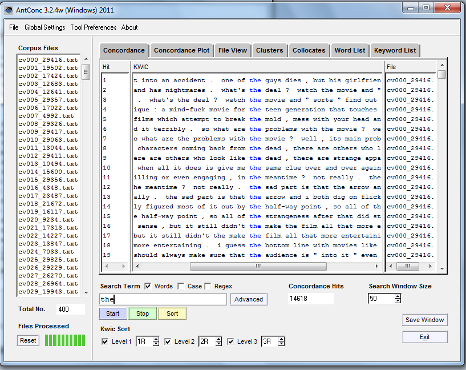
Task: Toggle the Words checkbox
Action: click(x=148, y=286)
